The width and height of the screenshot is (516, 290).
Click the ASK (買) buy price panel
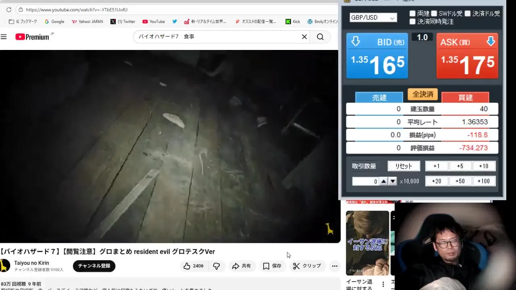(467, 56)
